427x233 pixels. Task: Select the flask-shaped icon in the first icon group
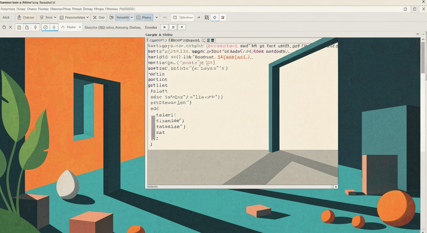click(x=27, y=27)
